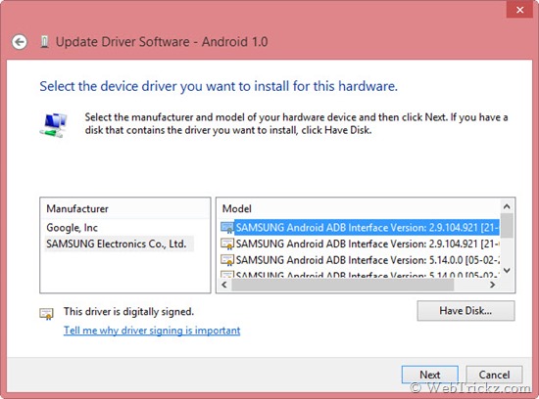This screenshot has width=539, height=399.
Task: Click certificate icon of 5.14.0.0 driver
Action: point(227,260)
